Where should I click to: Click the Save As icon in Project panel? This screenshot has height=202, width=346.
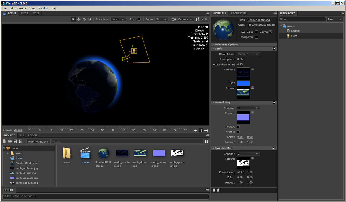pyautogui.click(x=21, y=141)
